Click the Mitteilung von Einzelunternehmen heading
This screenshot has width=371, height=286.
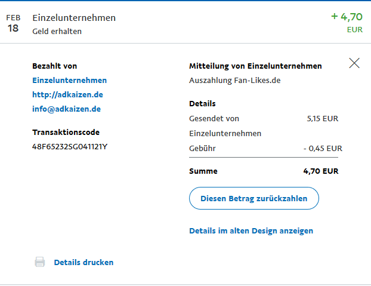point(255,66)
